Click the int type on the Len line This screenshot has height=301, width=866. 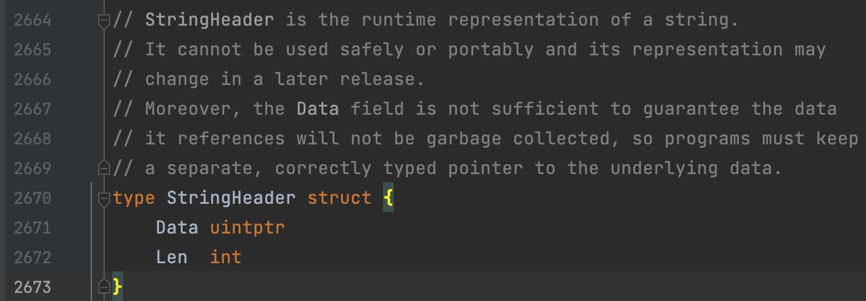225,257
